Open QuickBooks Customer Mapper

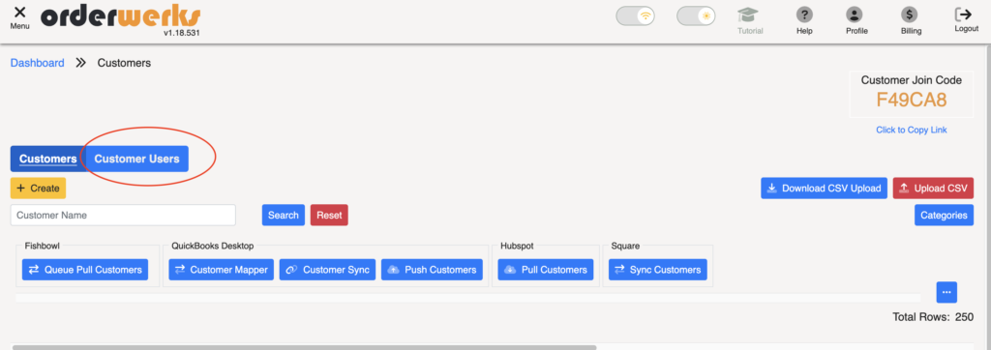point(222,270)
